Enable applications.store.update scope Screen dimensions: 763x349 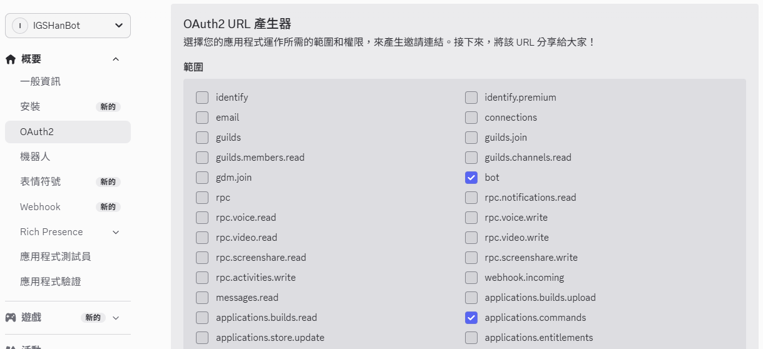[x=202, y=338]
